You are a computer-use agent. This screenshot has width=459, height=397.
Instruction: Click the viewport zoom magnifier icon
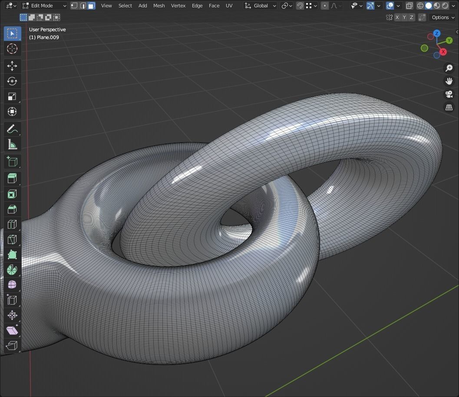point(449,68)
